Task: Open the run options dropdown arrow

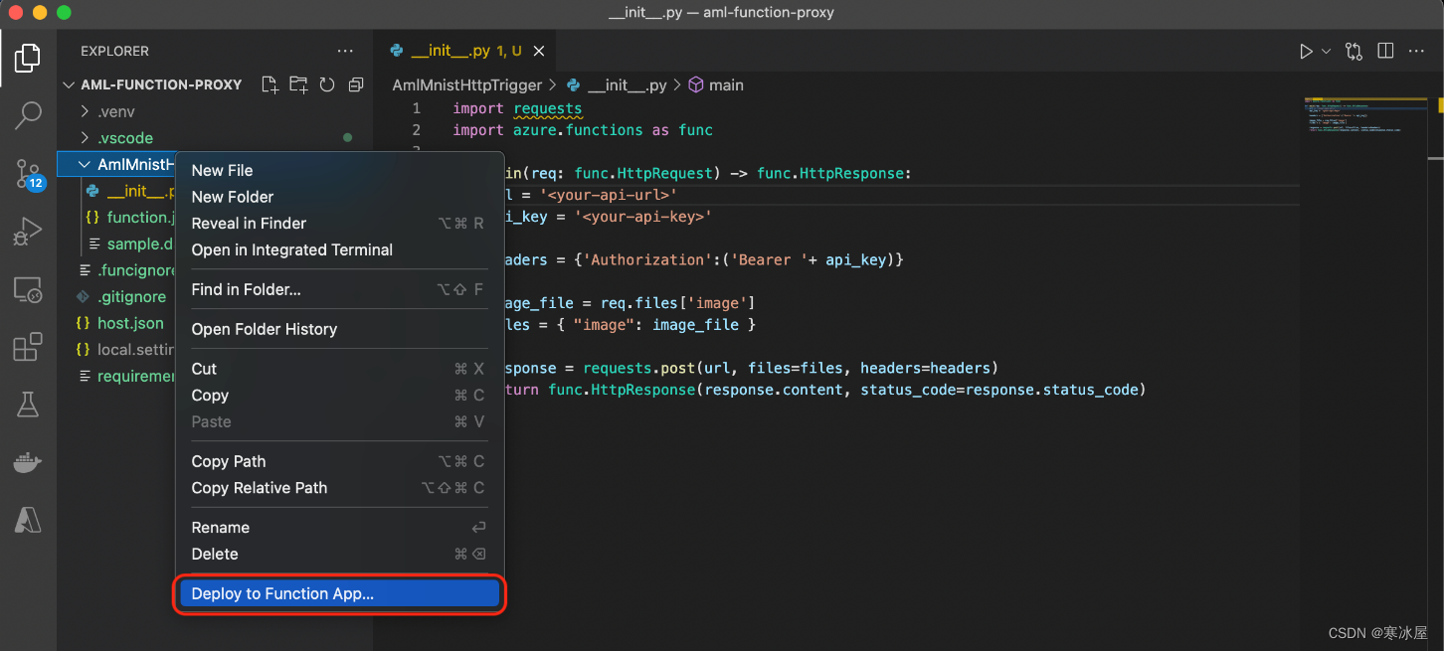Action: pyautogui.click(x=1327, y=52)
